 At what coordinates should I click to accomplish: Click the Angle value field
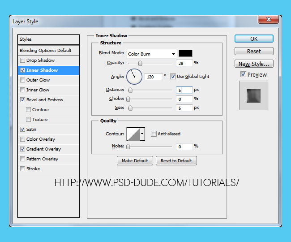pos(153,77)
